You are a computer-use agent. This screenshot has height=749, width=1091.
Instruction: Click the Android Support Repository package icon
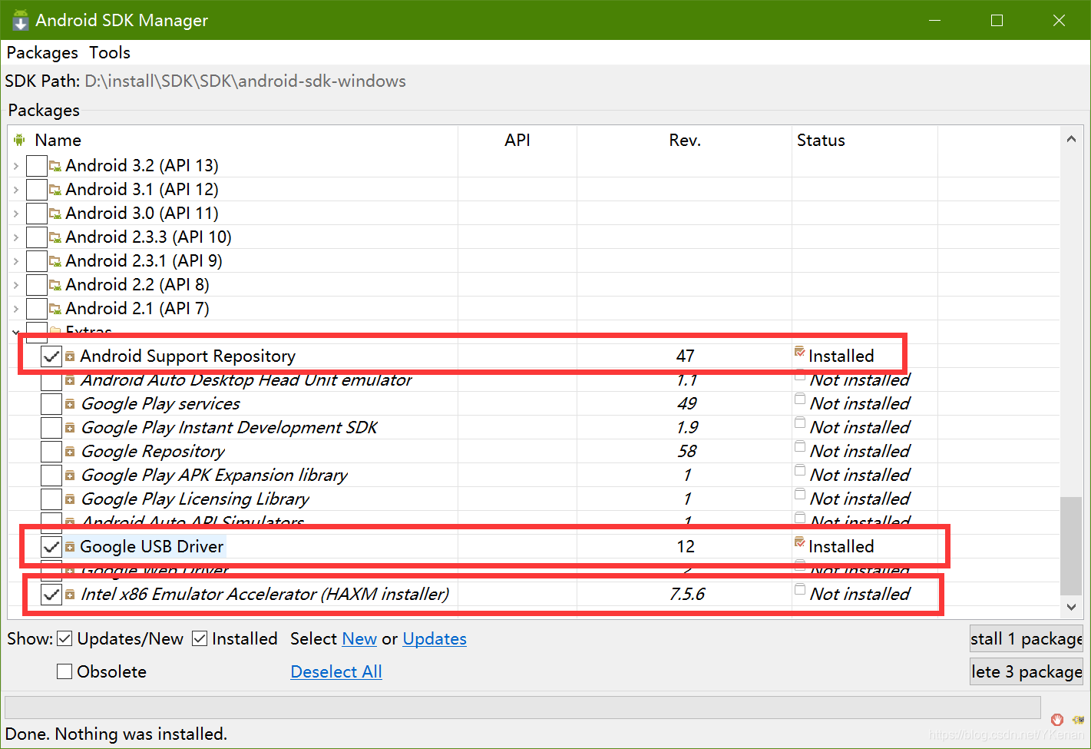pyautogui.click(x=70, y=356)
